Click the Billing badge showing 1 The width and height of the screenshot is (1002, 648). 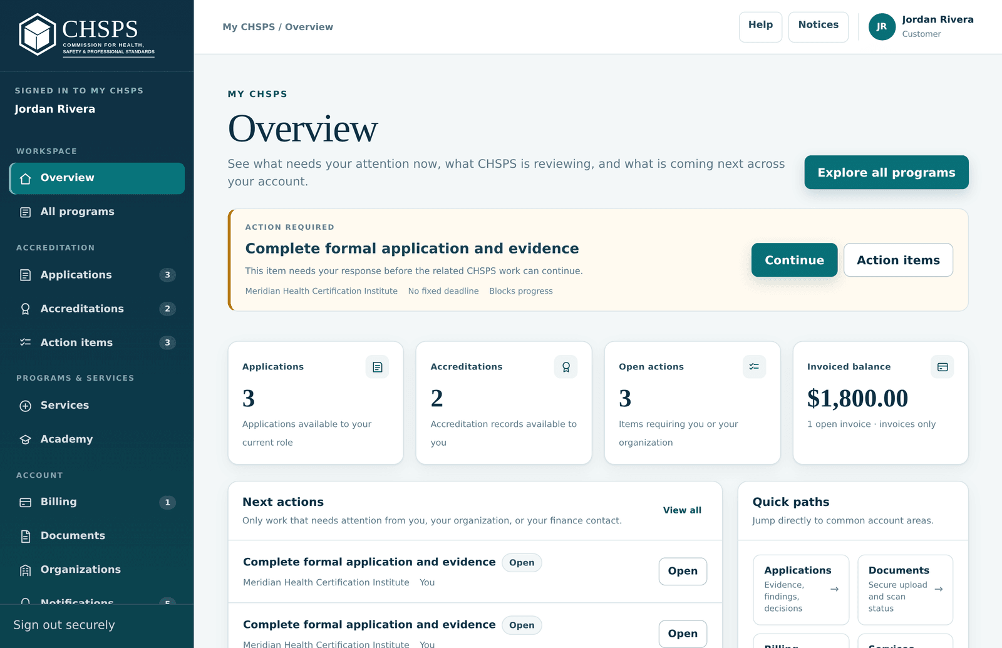tap(167, 502)
